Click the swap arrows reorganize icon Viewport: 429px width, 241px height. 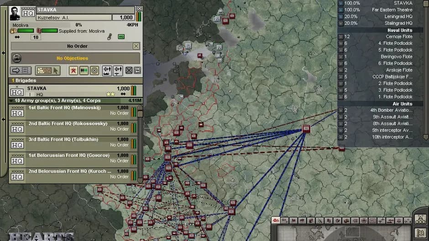point(137,70)
